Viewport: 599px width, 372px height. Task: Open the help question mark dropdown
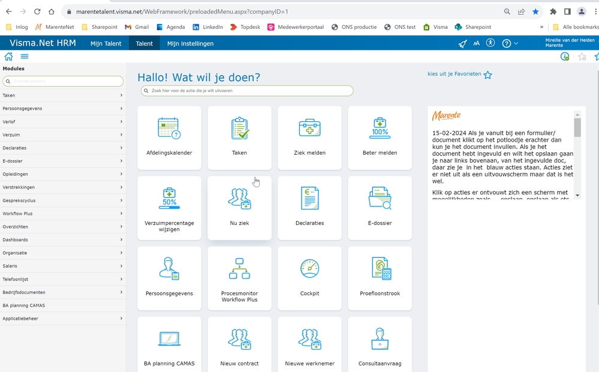510,44
